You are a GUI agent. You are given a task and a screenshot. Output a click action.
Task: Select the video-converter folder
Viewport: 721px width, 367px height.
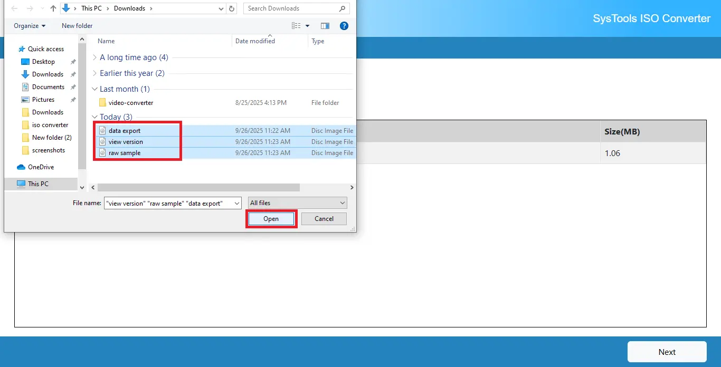click(131, 103)
